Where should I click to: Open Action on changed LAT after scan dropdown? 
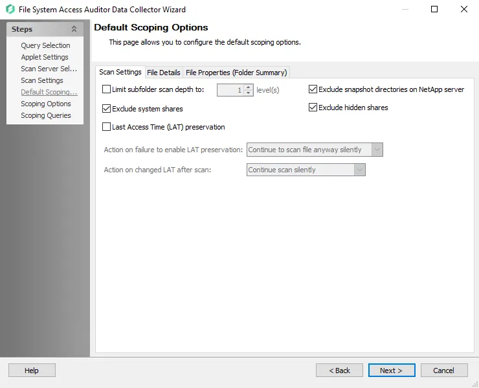pyautogui.click(x=306, y=170)
